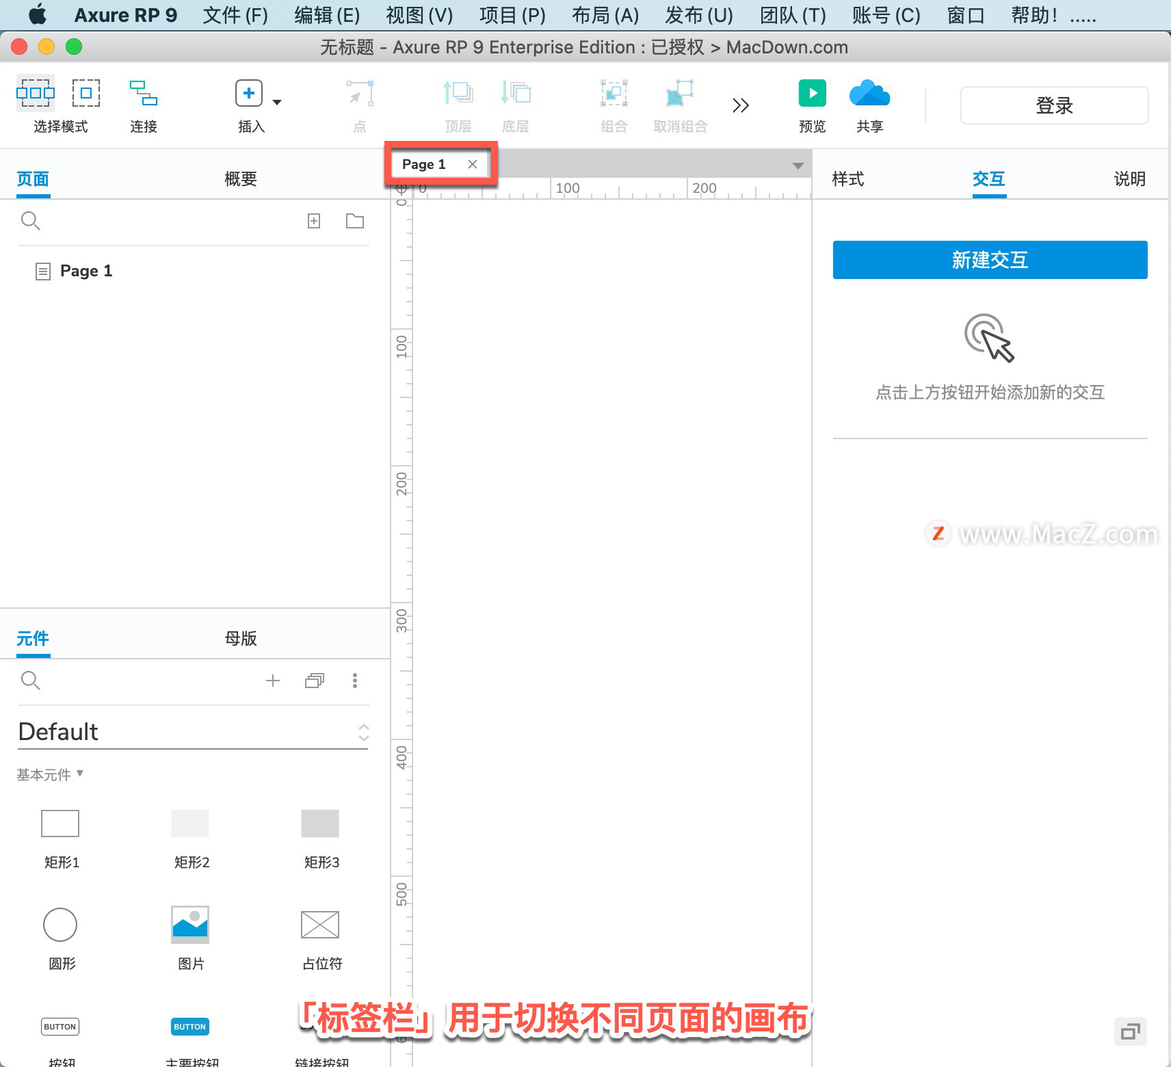Click the Group icon

[x=614, y=93]
